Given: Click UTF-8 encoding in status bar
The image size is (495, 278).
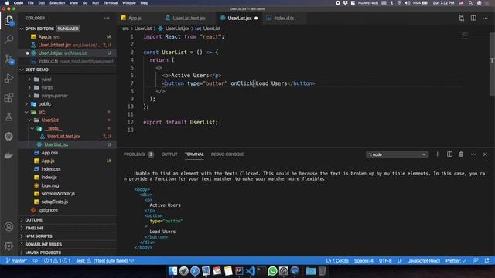Looking at the screenshot, I should pos(385,261).
